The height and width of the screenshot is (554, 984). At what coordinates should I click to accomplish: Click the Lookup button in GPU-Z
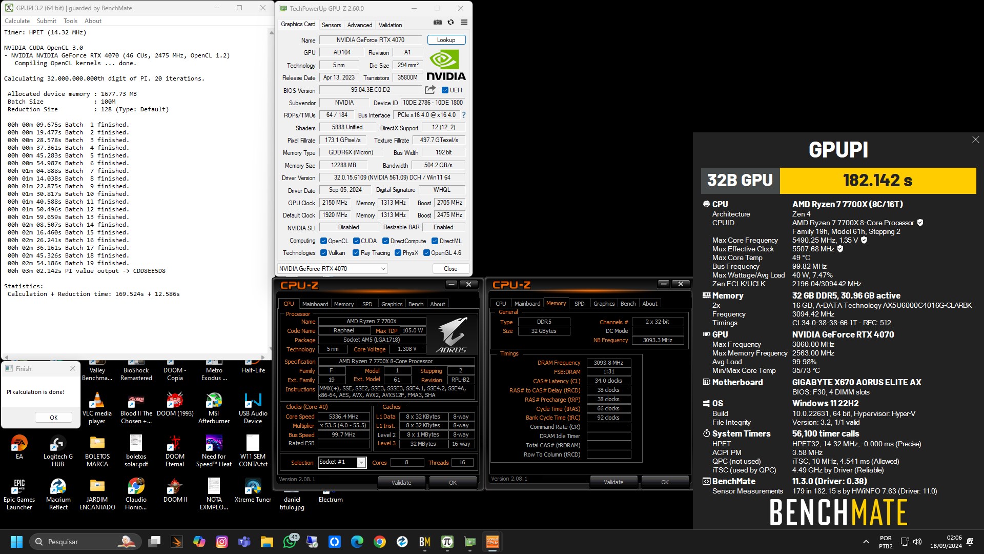pos(446,40)
